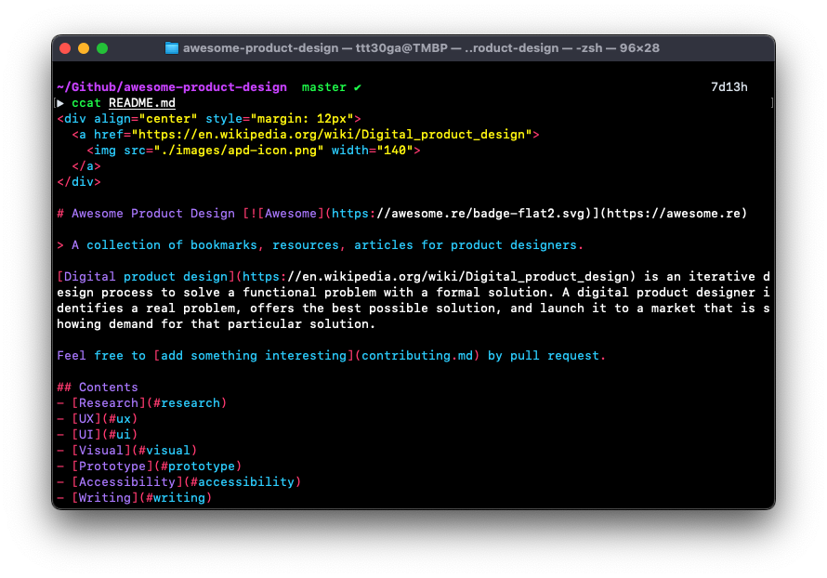Viewport: 827px width, 578px height.
Task: Click the (contributing.md) link target
Action: (x=417, y=356)
